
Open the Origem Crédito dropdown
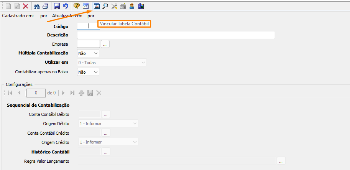(108, 142)
